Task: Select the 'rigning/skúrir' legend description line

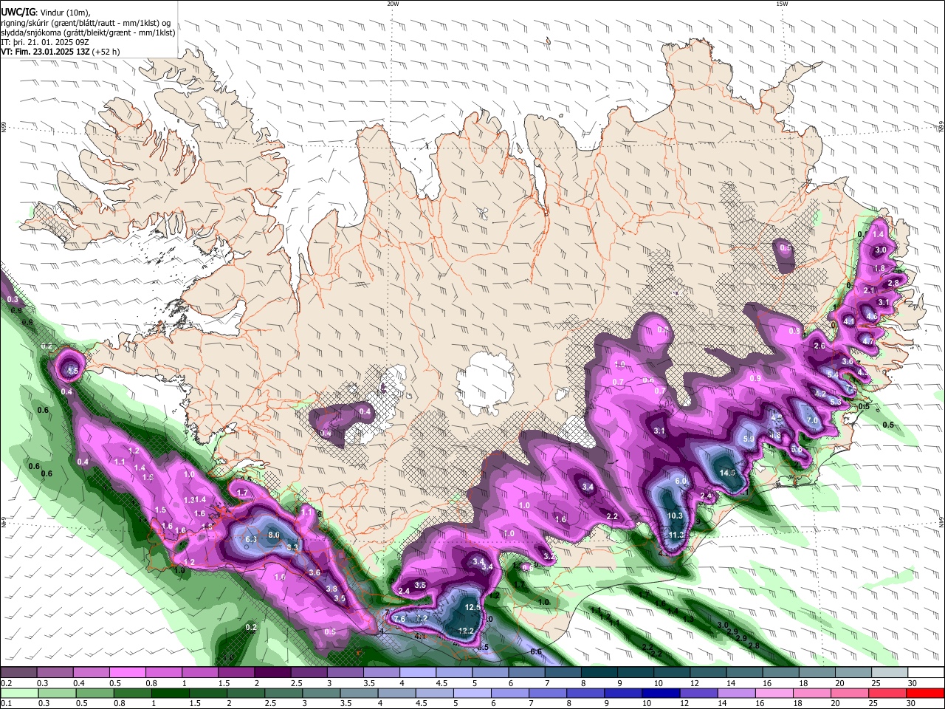Action: pos(86,22)
